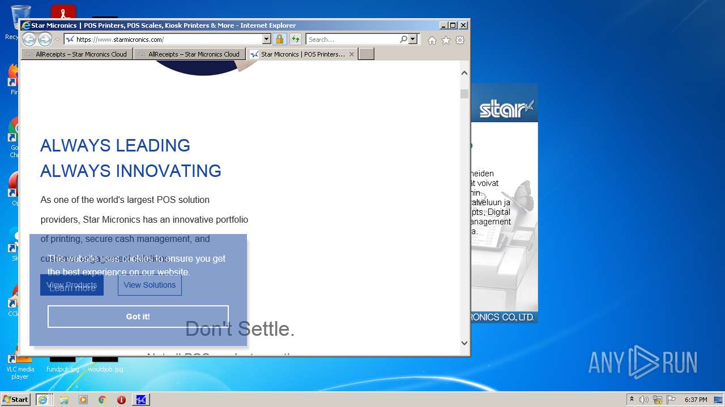Screen dimensions: 725x407
Task: Open the Opera taskbar icon
Action: 121,400
